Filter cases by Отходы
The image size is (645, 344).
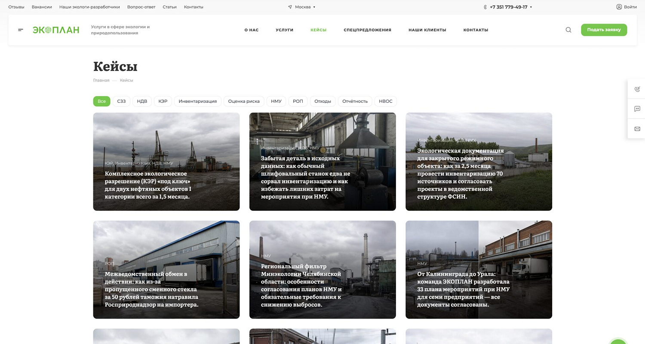coord(322,101)
